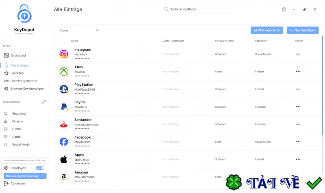Open settings via the gear icon
The width and height of the screenshot is (325, 193).
[x=284, y=9]
